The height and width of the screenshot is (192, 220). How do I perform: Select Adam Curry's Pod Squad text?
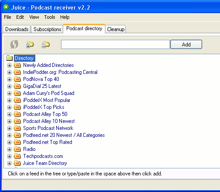[49, 93]
